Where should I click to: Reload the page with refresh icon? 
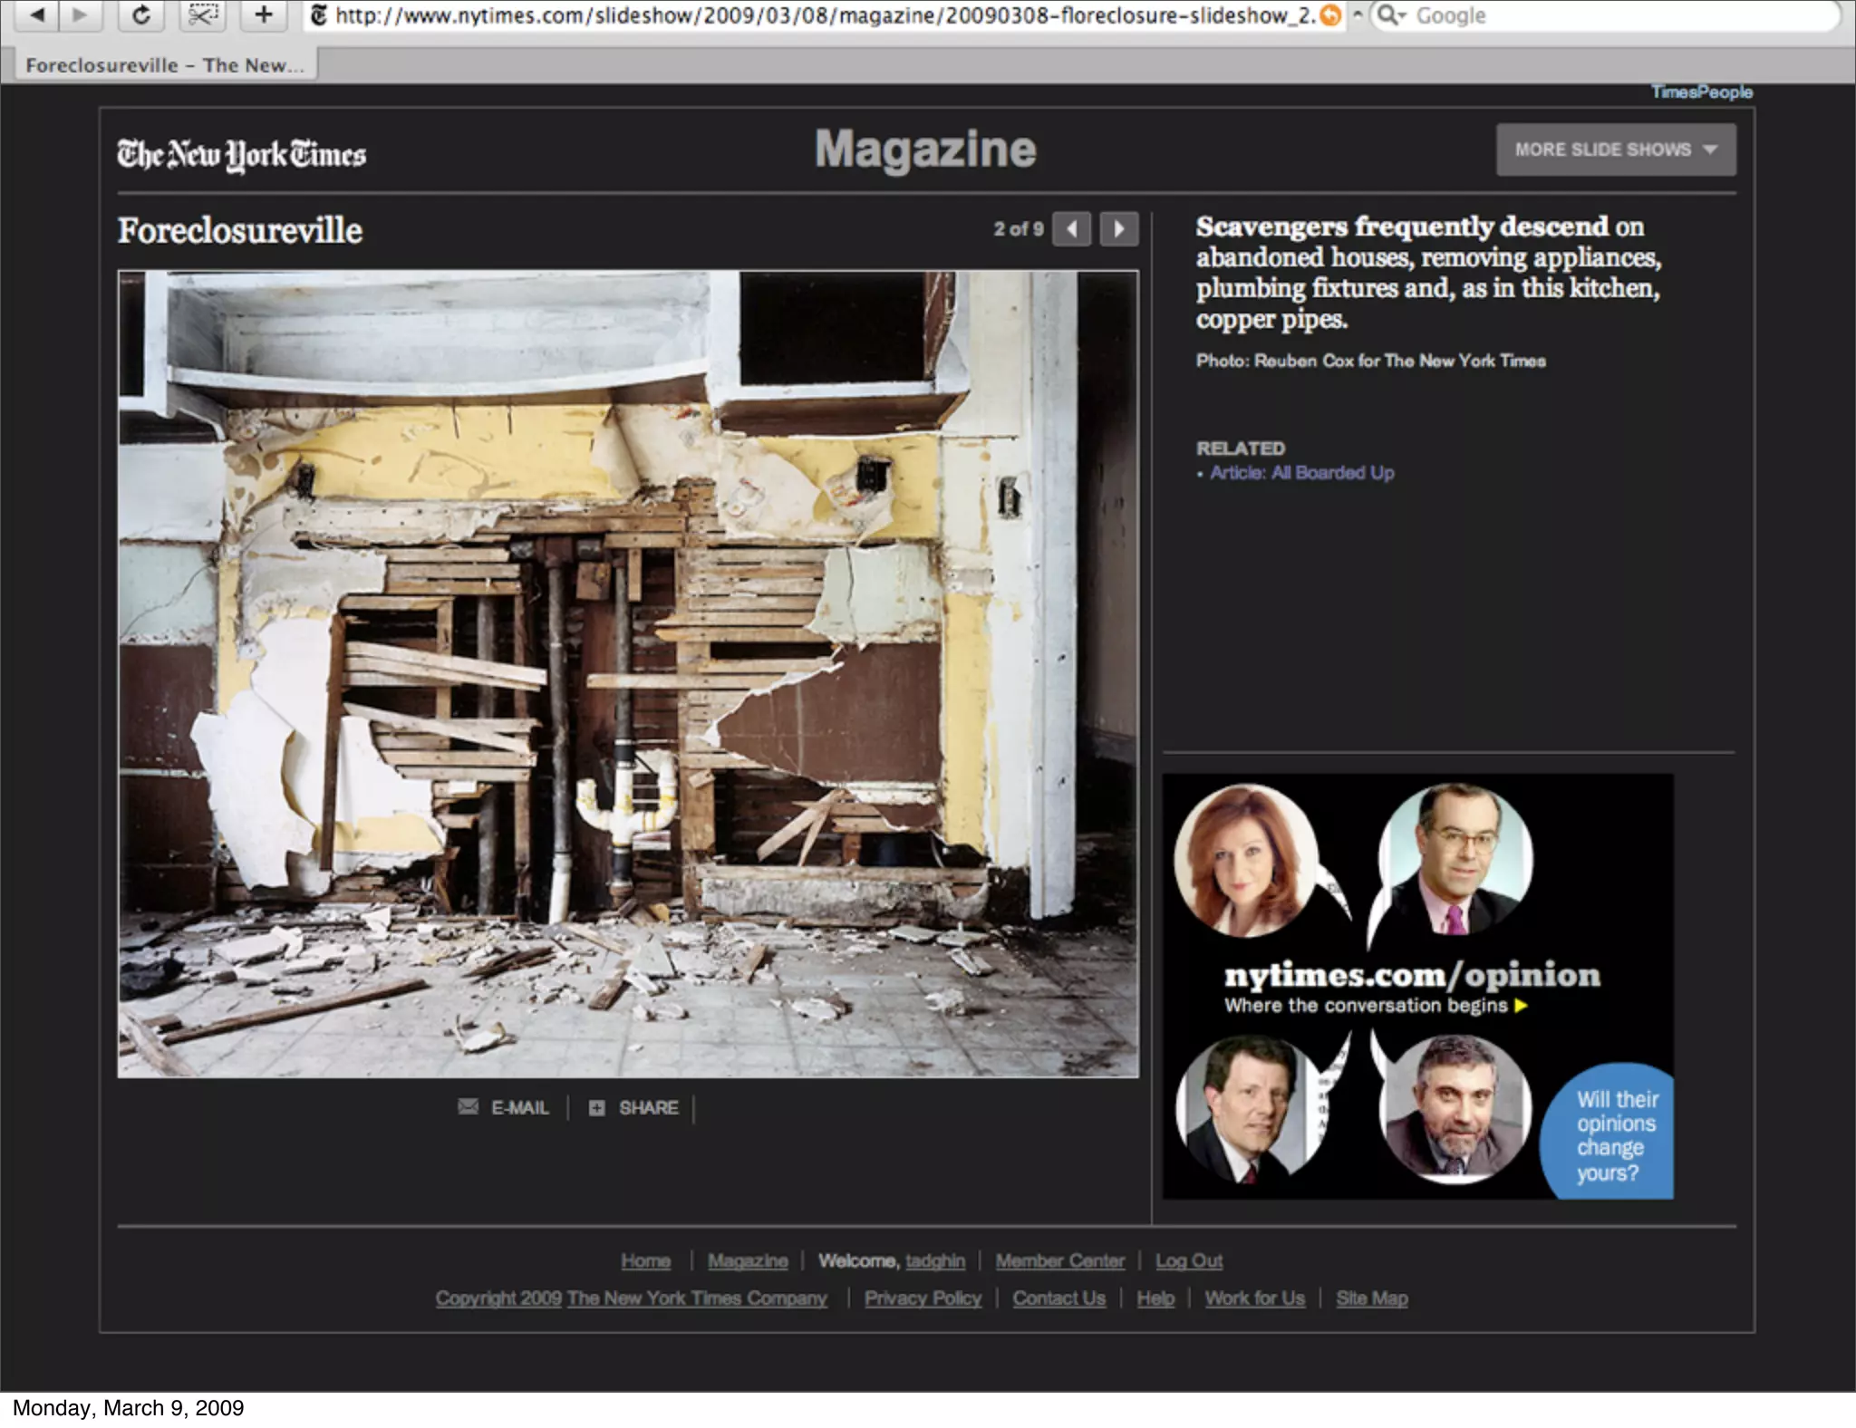coord(141,14)
